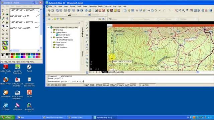This screenshot has height=120, width=214.
Task: Switch to the Layout1 tab
Action: point(112,72)
